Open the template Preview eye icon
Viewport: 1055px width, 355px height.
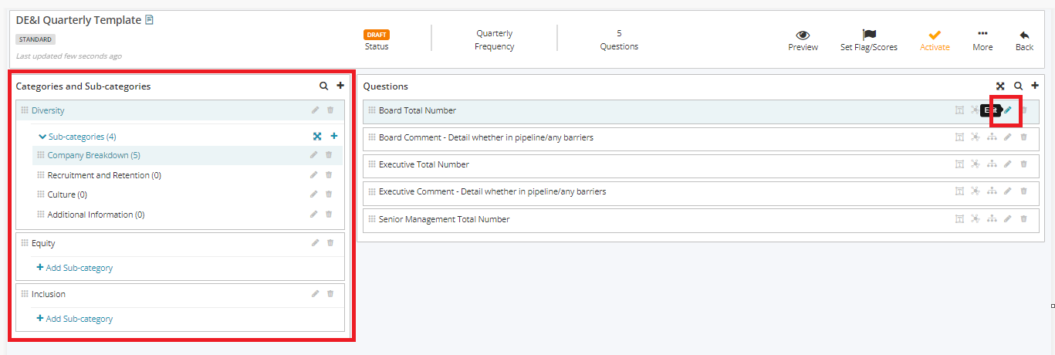pos(803,35)
